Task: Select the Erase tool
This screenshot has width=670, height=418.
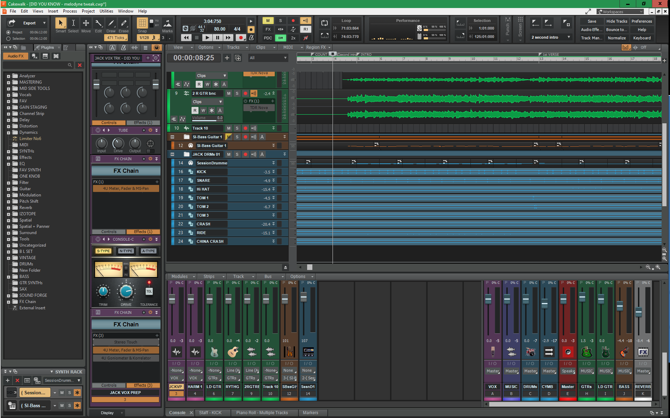Action: click(124, 23)
